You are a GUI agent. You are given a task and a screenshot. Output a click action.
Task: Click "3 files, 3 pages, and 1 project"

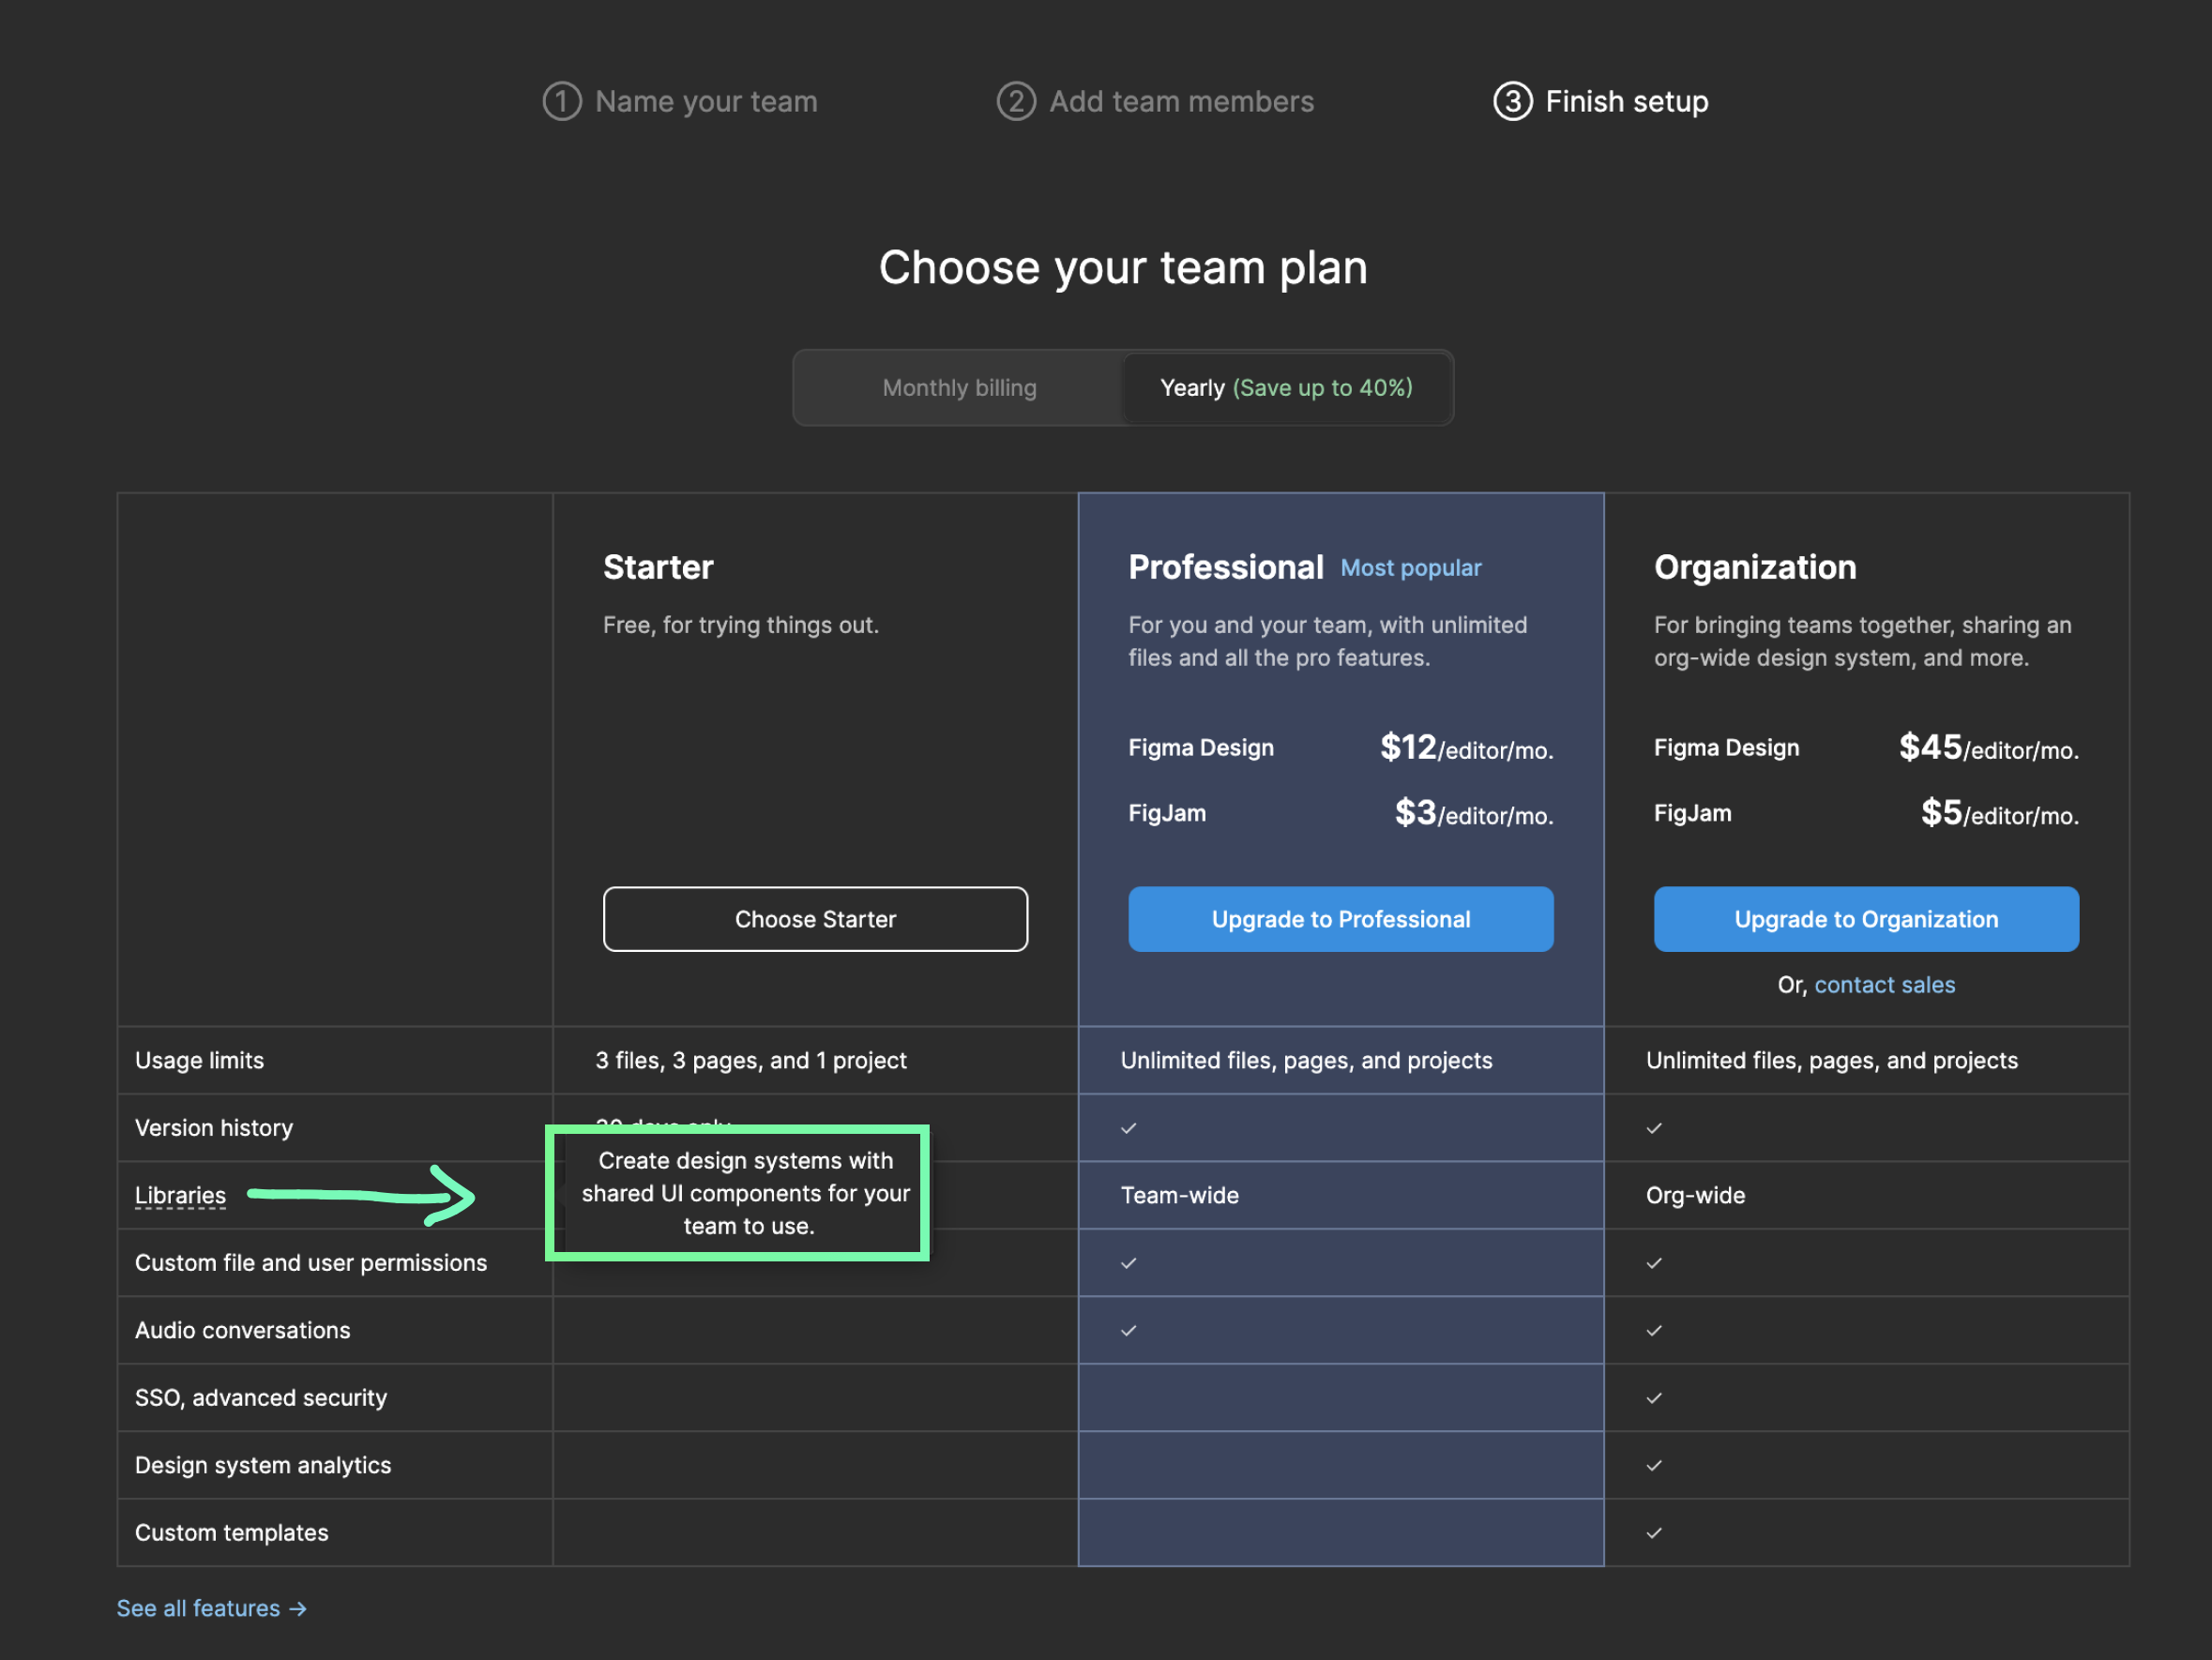(750, 1059)
